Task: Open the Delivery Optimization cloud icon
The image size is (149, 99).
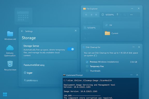Action: point(10,48)
